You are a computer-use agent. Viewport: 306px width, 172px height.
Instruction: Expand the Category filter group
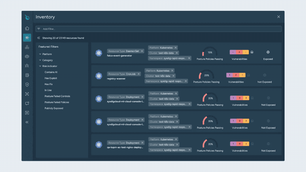click(x=46, y=60)
